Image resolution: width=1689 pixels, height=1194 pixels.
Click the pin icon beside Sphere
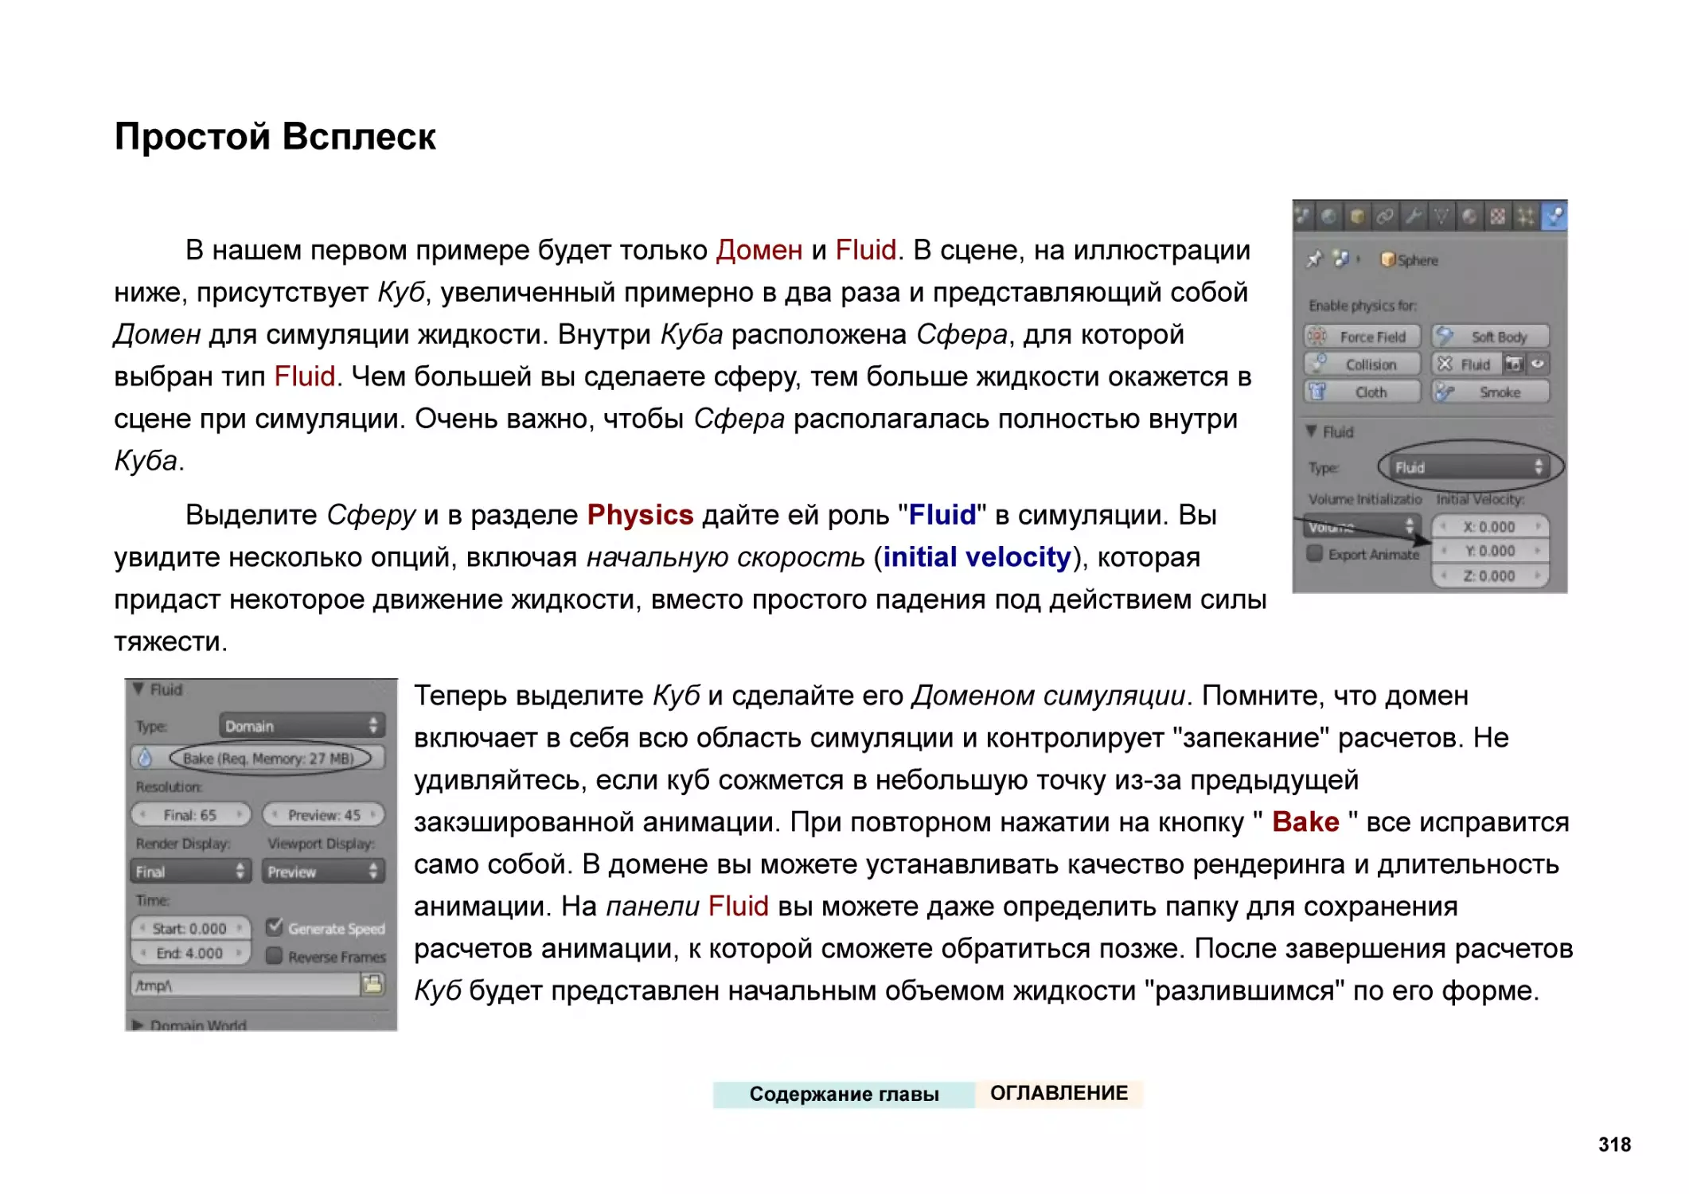[1313, 259]
